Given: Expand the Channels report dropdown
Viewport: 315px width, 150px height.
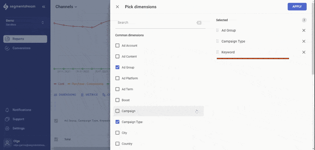Looking at the screenshot, I should pyautogui.click(x=66, y=7).
